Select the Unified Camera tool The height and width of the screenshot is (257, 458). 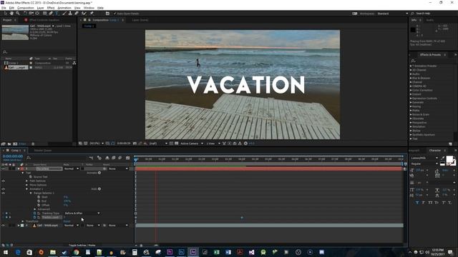(31, 14)
